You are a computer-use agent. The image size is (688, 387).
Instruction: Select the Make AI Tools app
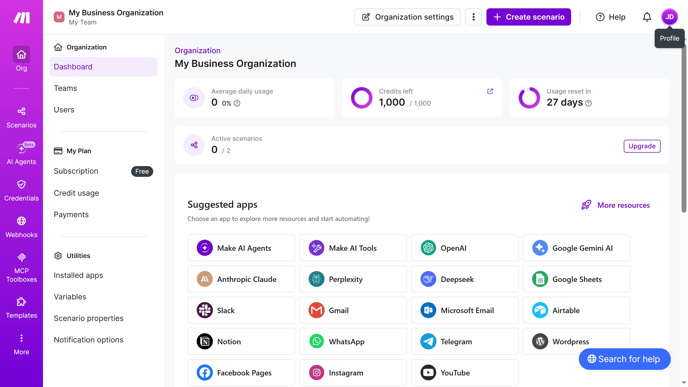[353, 248]
